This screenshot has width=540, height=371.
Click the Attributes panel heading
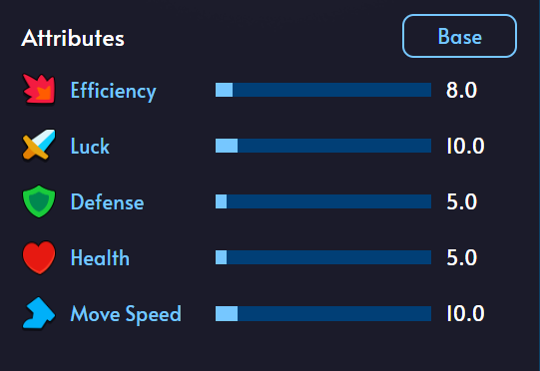coord(73,38)
